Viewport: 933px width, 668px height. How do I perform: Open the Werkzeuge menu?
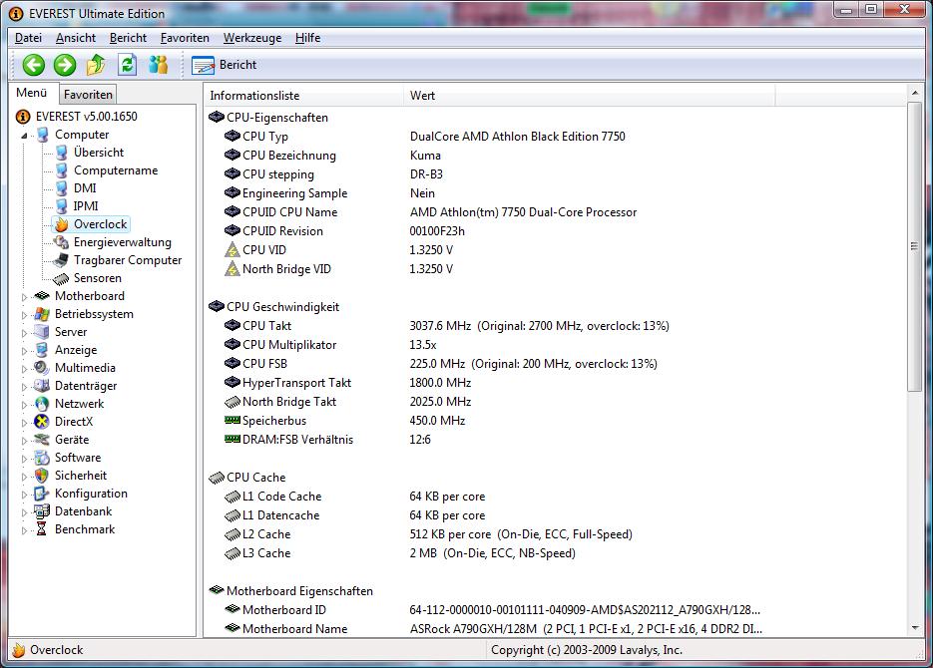[252, 38]
